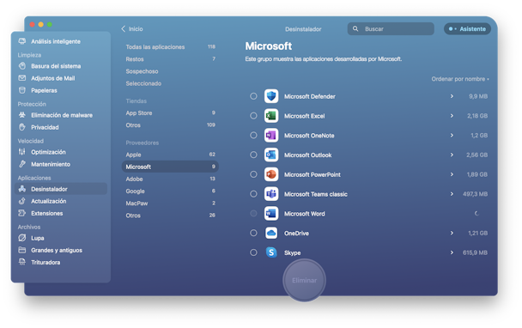This screenshot has width=522, height=328.
Task: Expand Skype details chevron
Action: (452, 252)
